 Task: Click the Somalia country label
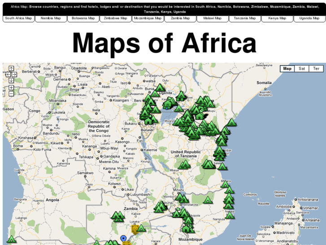(264, 83)
